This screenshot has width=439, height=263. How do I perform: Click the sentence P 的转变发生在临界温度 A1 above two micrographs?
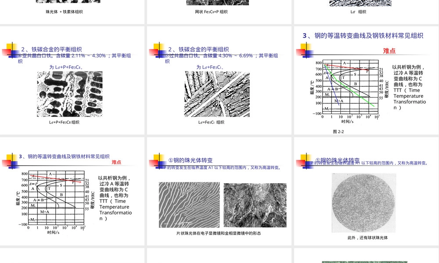tap(223, 167)
